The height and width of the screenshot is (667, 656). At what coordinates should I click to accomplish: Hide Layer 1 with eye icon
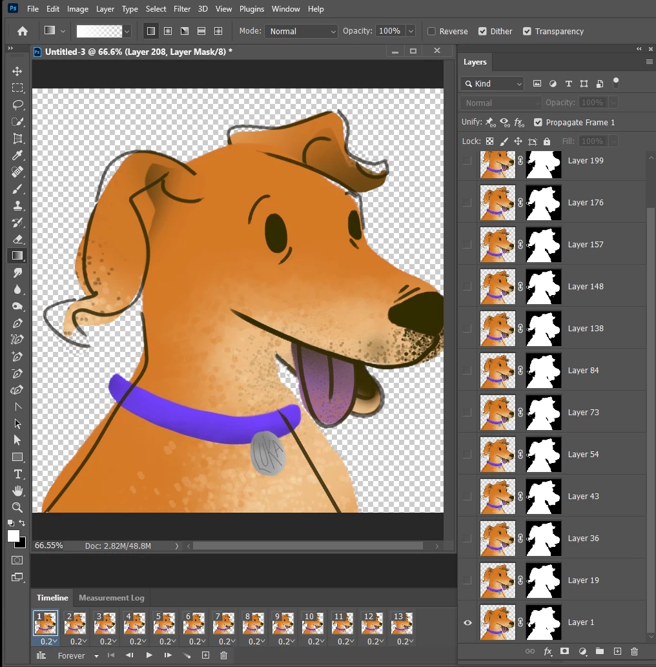coord(467,622)
